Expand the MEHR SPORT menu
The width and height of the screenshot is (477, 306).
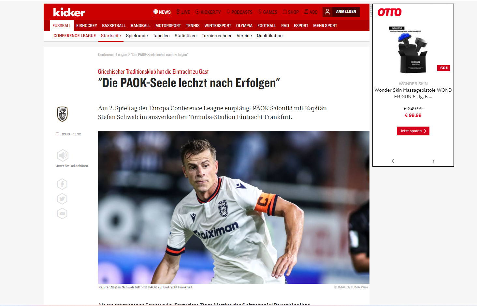click(x=325, y=25)
